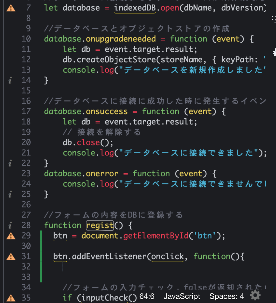This screenshot has width=276, height=303.
Task: Click the info icon next to line 28
Action: tap(10, 225)
